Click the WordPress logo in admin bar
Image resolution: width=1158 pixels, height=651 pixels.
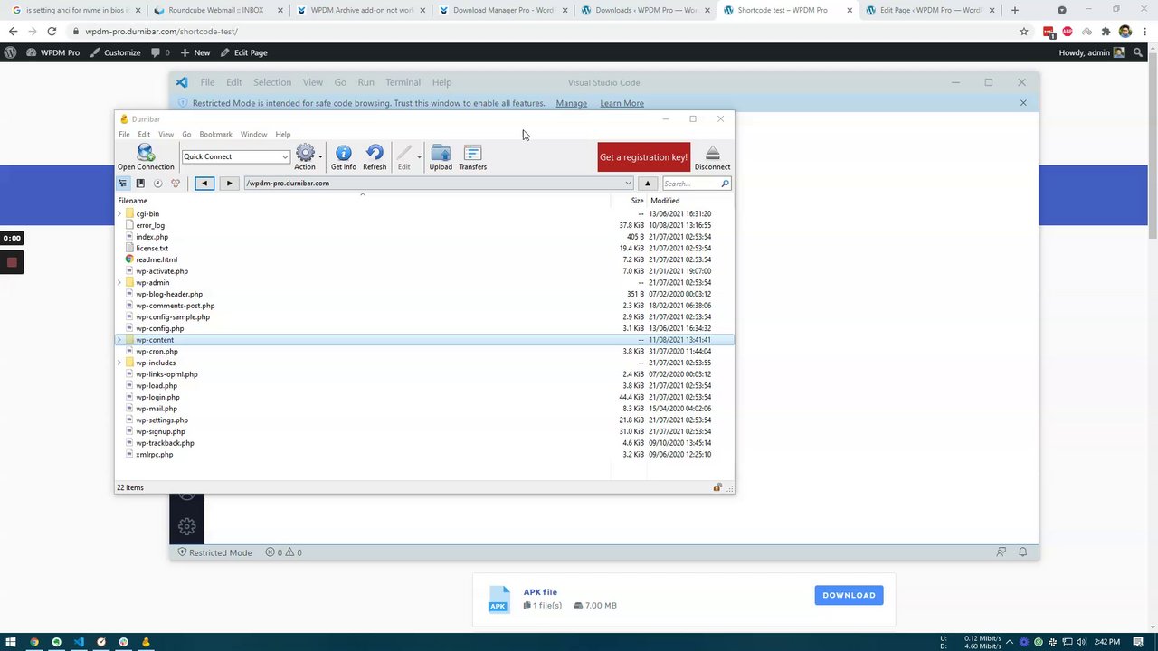coord(10,52)
